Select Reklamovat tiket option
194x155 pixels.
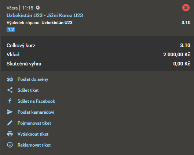tap(34, 145)
